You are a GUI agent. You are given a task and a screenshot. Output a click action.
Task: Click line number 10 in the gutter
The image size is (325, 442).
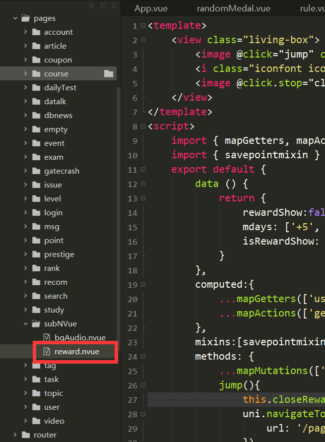tap(132, 155)
